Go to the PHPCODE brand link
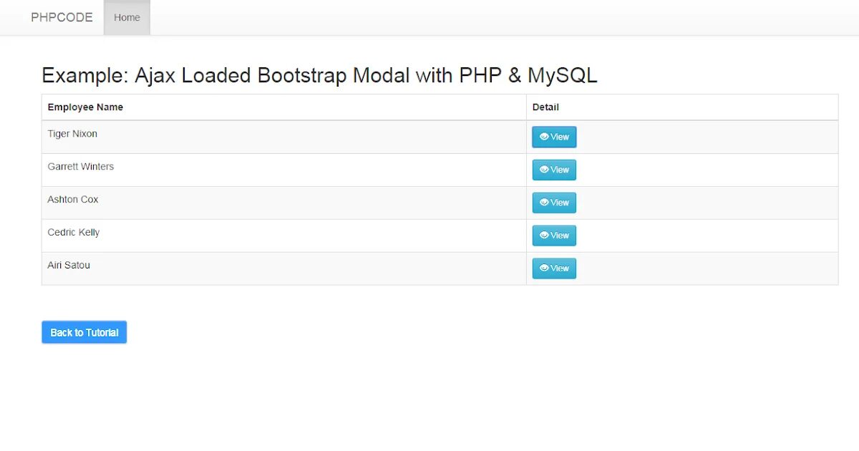 point(62,17)
